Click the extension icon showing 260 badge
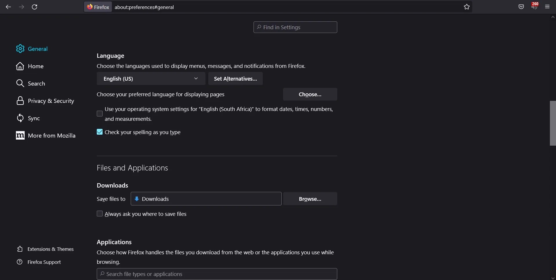The height and width of the screenshot is (280, 556). [x=535, y=7]
